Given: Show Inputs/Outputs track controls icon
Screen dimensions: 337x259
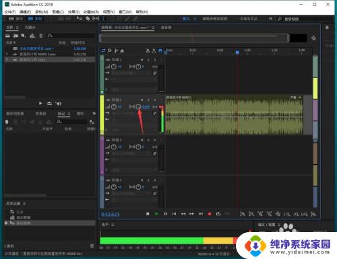Looking at the screenshot, I should pyautogui.click(x=103, y=50).
